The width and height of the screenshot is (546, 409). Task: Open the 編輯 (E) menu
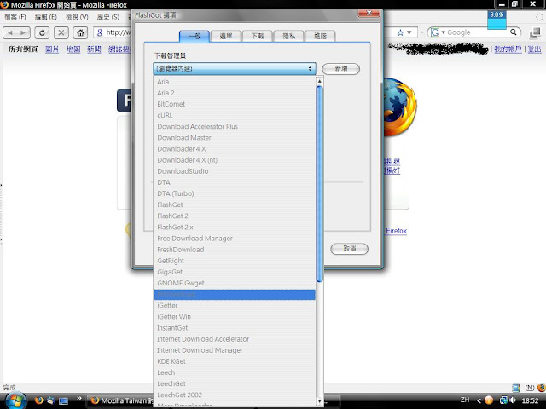tap(45, 17)
